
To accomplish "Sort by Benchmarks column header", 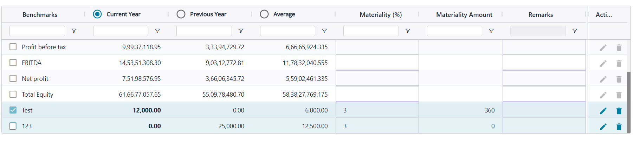I will click(x=40, y=14).
